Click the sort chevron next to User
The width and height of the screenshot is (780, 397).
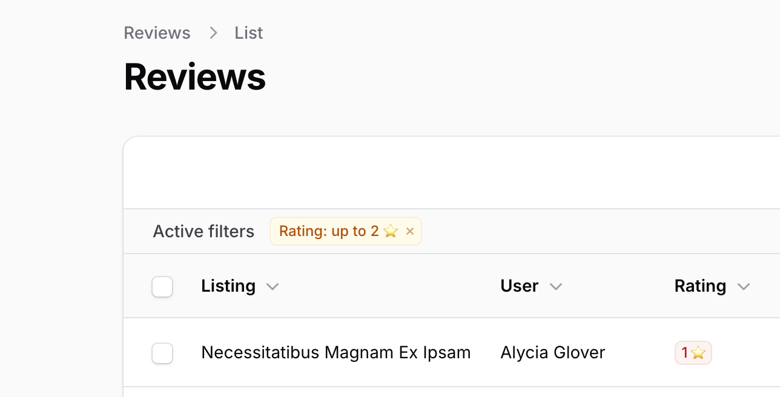[555, 286]
